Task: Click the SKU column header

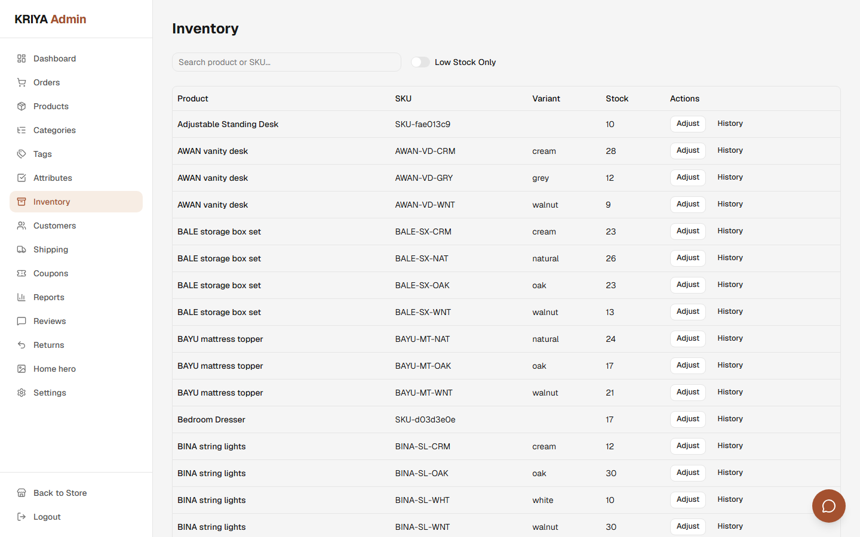Action: click(403, 98)
